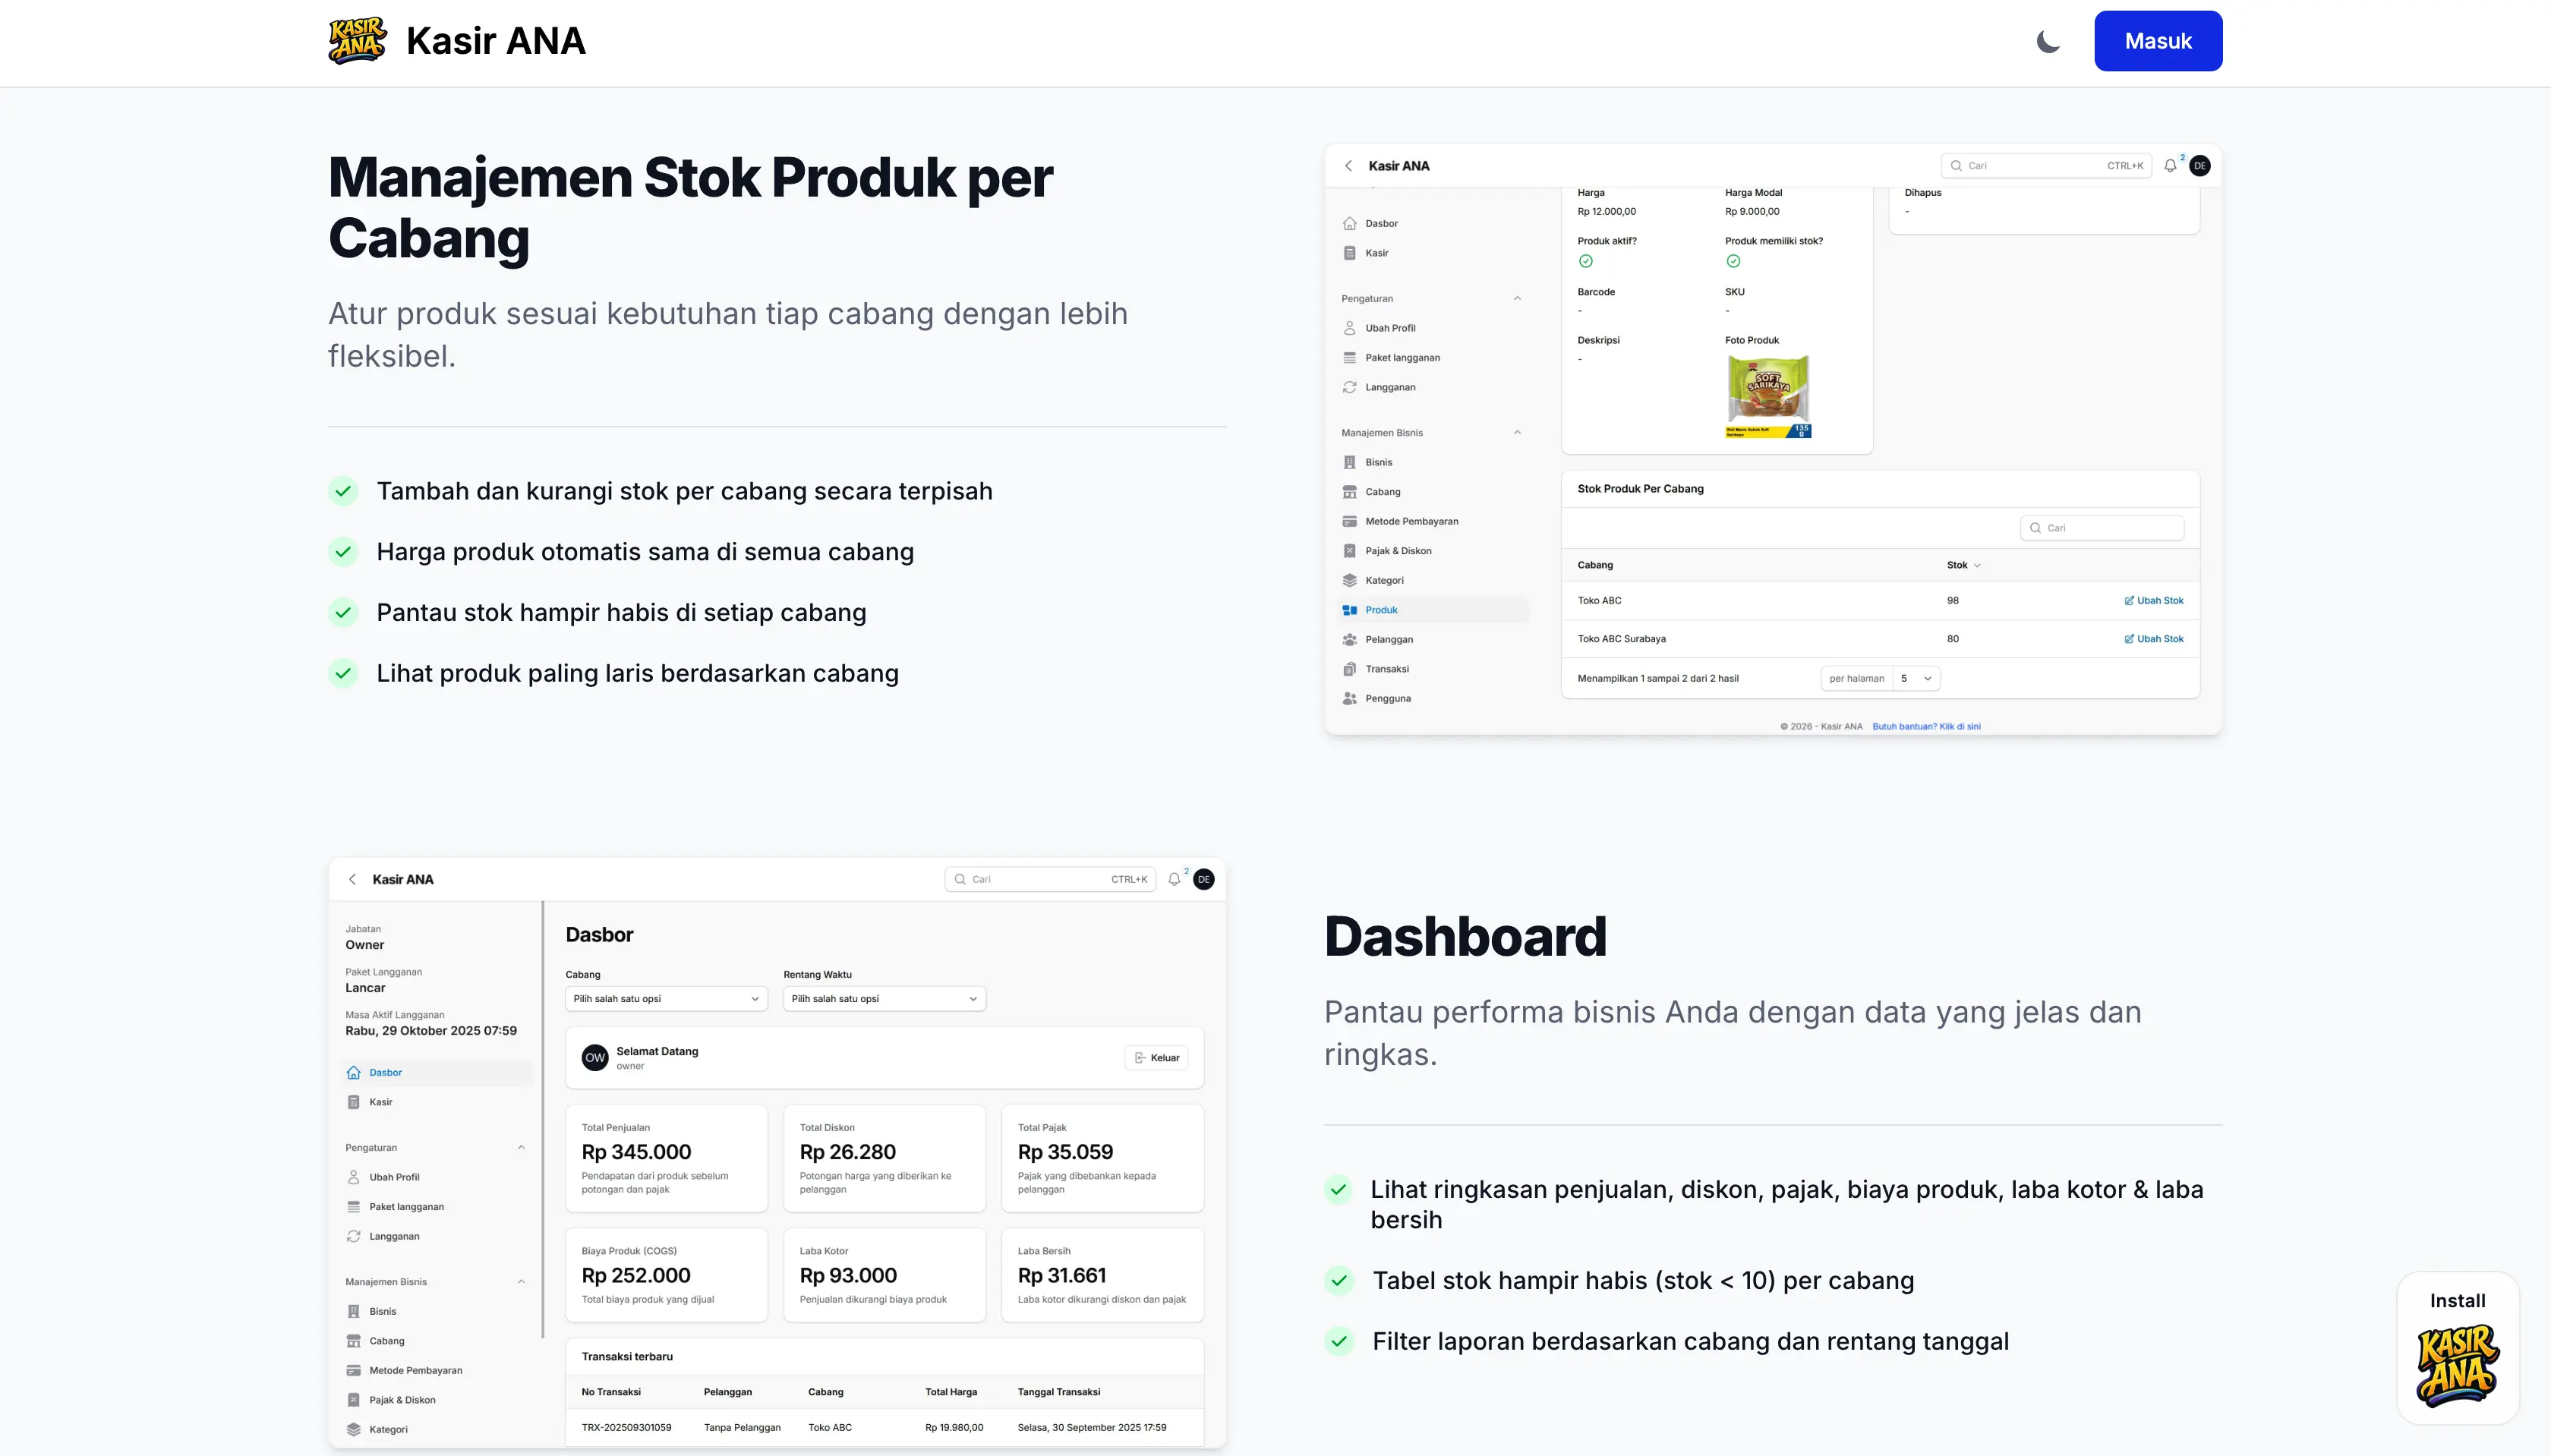This screenshot has height=1456, width=2551.
Task: Click the Butuh bantuan? Klik di sini link
Action: click(x=1926, y=727)
